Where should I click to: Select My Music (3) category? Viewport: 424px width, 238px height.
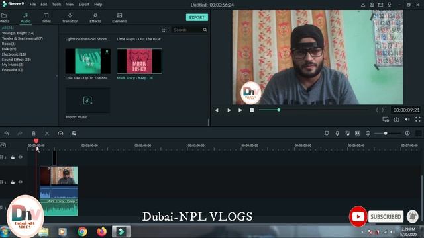click(13, 65)
